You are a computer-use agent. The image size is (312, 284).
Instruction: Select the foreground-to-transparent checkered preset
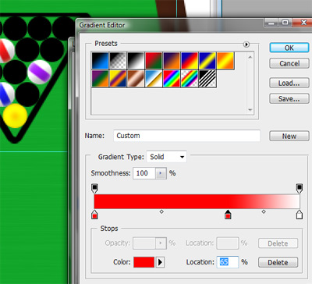click(x=118, y=61)
